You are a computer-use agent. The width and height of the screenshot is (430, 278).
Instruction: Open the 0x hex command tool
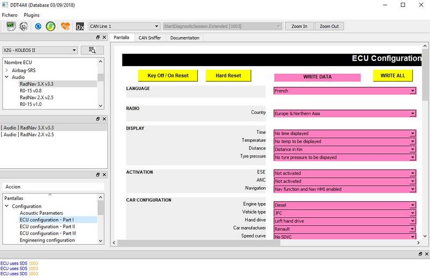click(80, 26)
